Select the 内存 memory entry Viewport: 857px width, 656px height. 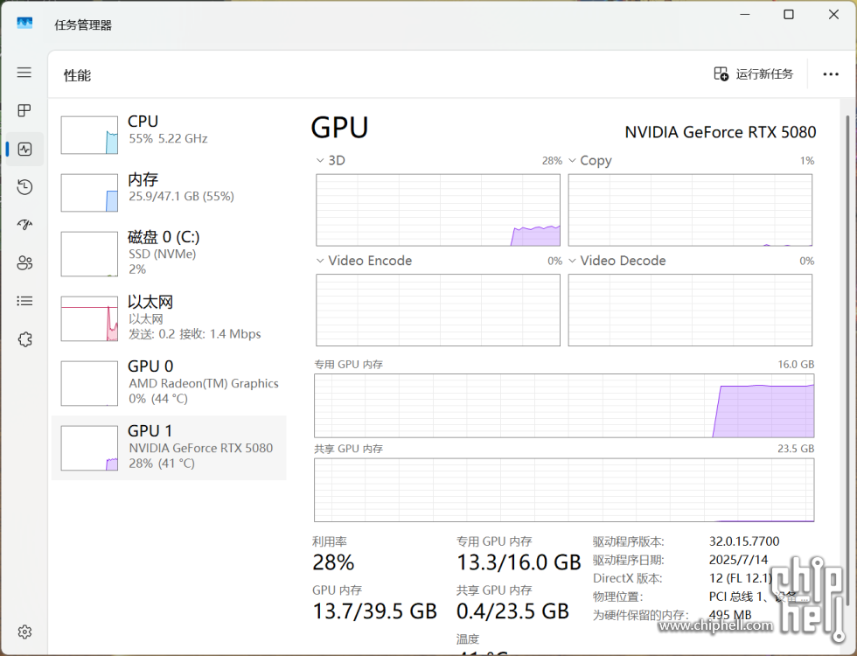tap(169, 192)
